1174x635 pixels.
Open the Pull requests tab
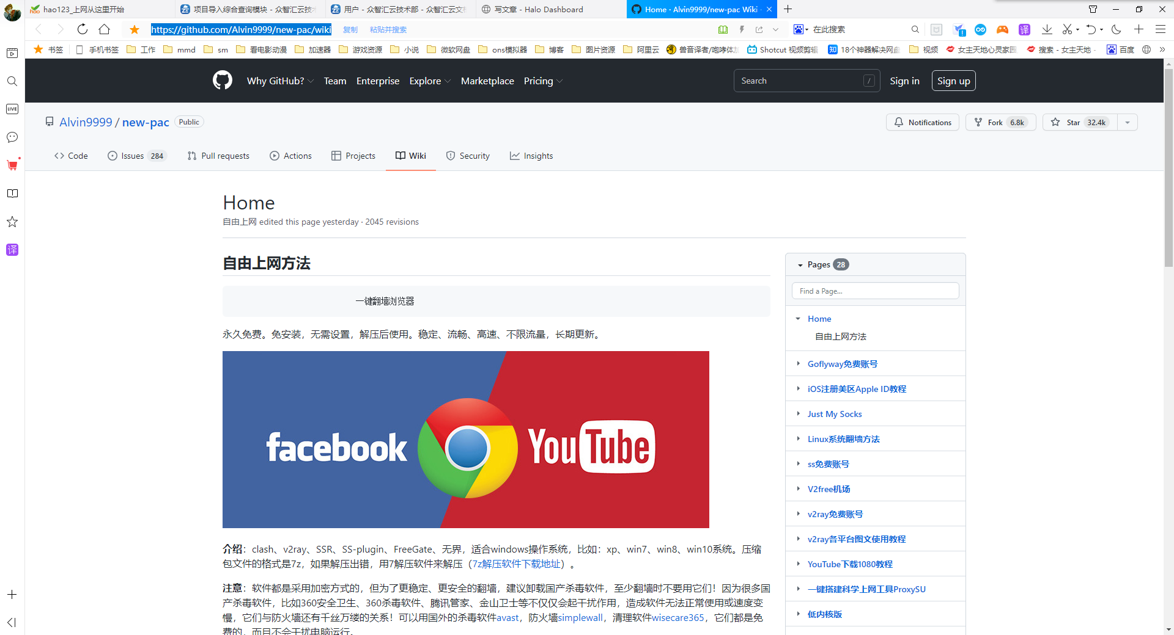218,156
